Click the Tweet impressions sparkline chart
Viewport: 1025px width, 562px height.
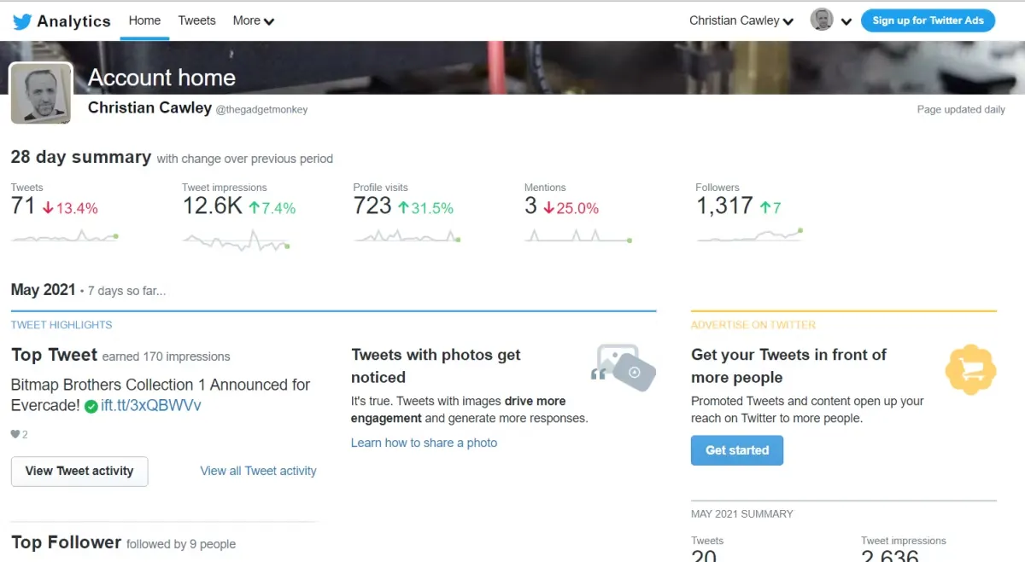point(237,240)
